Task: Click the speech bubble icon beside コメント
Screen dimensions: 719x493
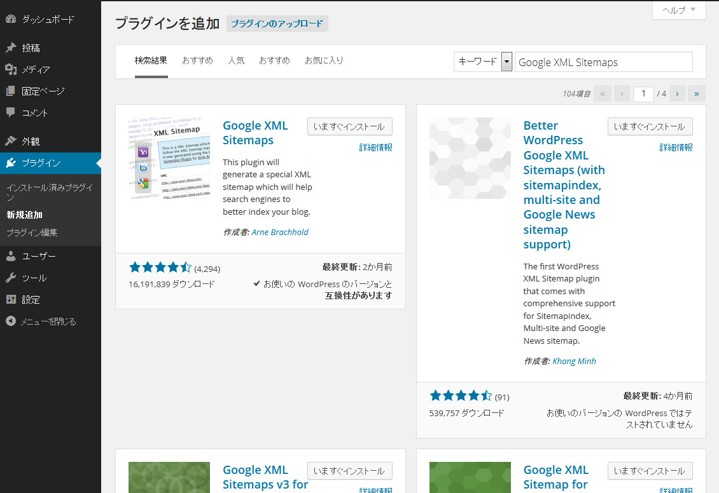Action: click(11, 112)
